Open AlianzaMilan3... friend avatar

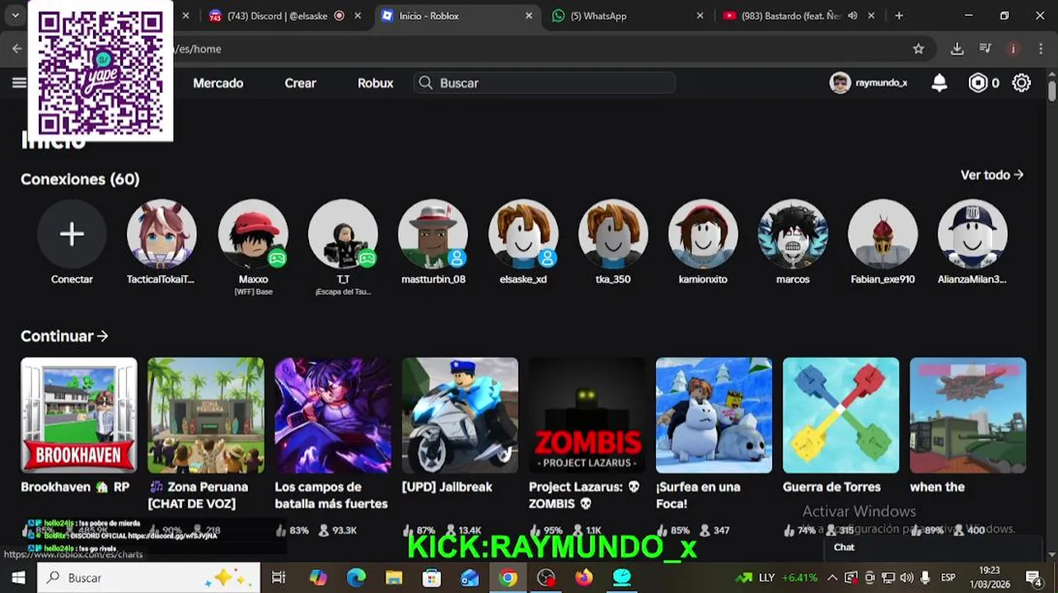(972, 234)
